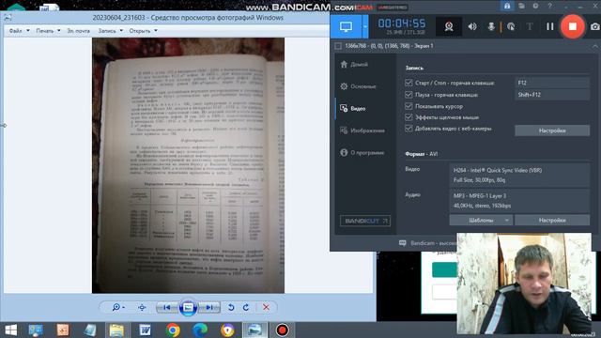Select Bandicam screen recording mode button
The width and height of the screenshot is (601, 338).
(x=346, y=26)
